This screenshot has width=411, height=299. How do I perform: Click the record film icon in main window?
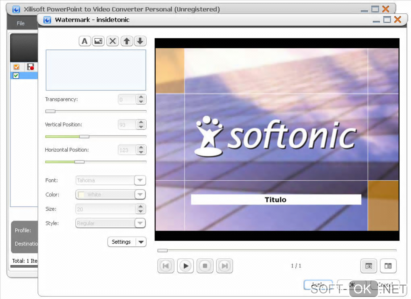point(30,67)
